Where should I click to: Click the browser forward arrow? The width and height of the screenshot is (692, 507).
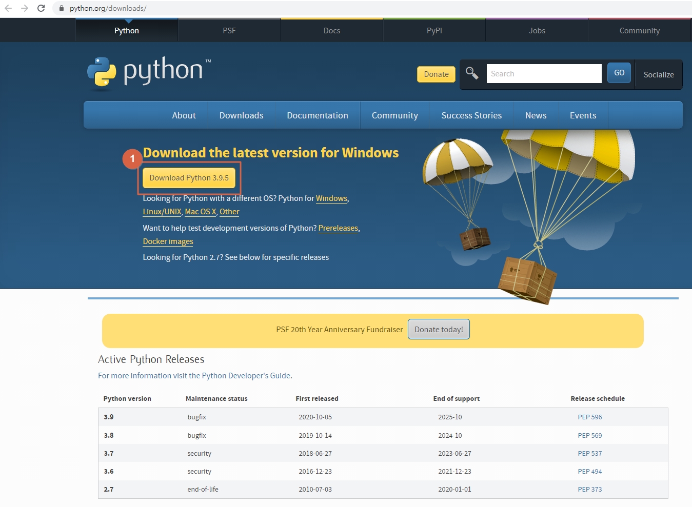pyautogui.click(x=25, y=8)
